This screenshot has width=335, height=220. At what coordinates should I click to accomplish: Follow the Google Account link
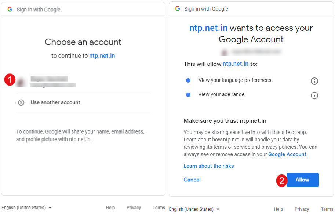(287, 154)
